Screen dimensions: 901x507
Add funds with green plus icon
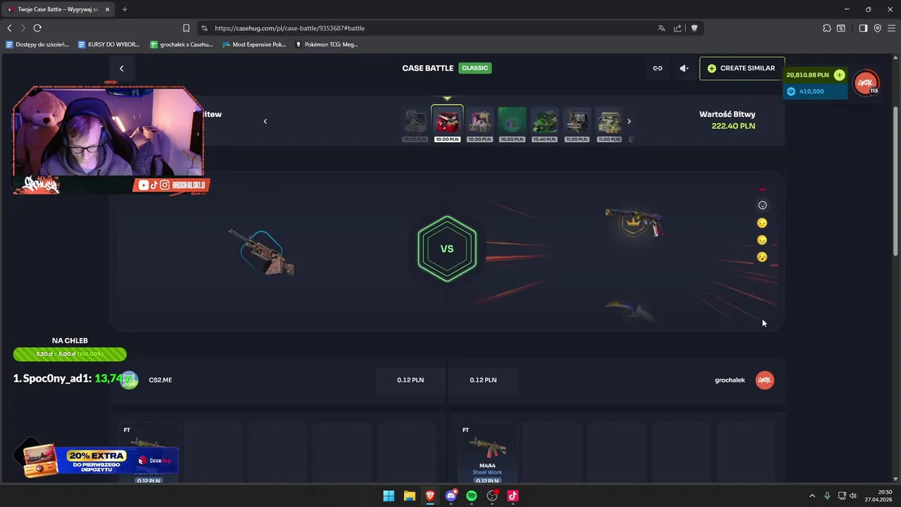click(x=839, y=75)
